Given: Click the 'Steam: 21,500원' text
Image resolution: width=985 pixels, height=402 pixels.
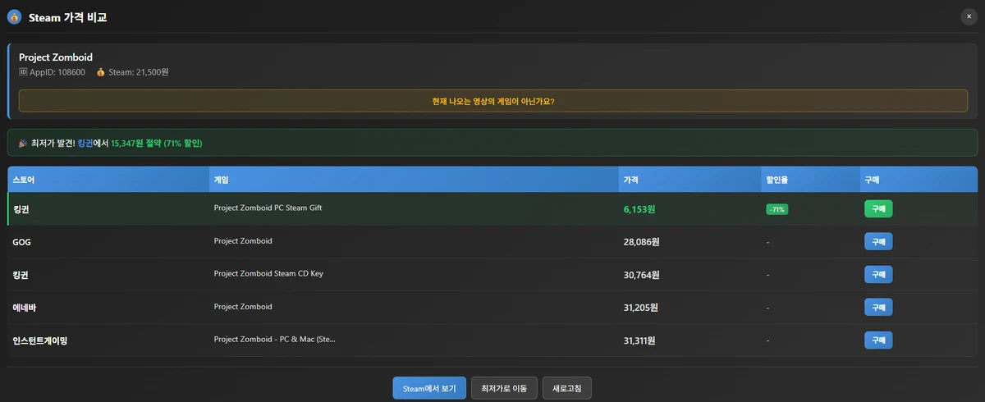Looking at the screenshot, I should pos(139,72).
